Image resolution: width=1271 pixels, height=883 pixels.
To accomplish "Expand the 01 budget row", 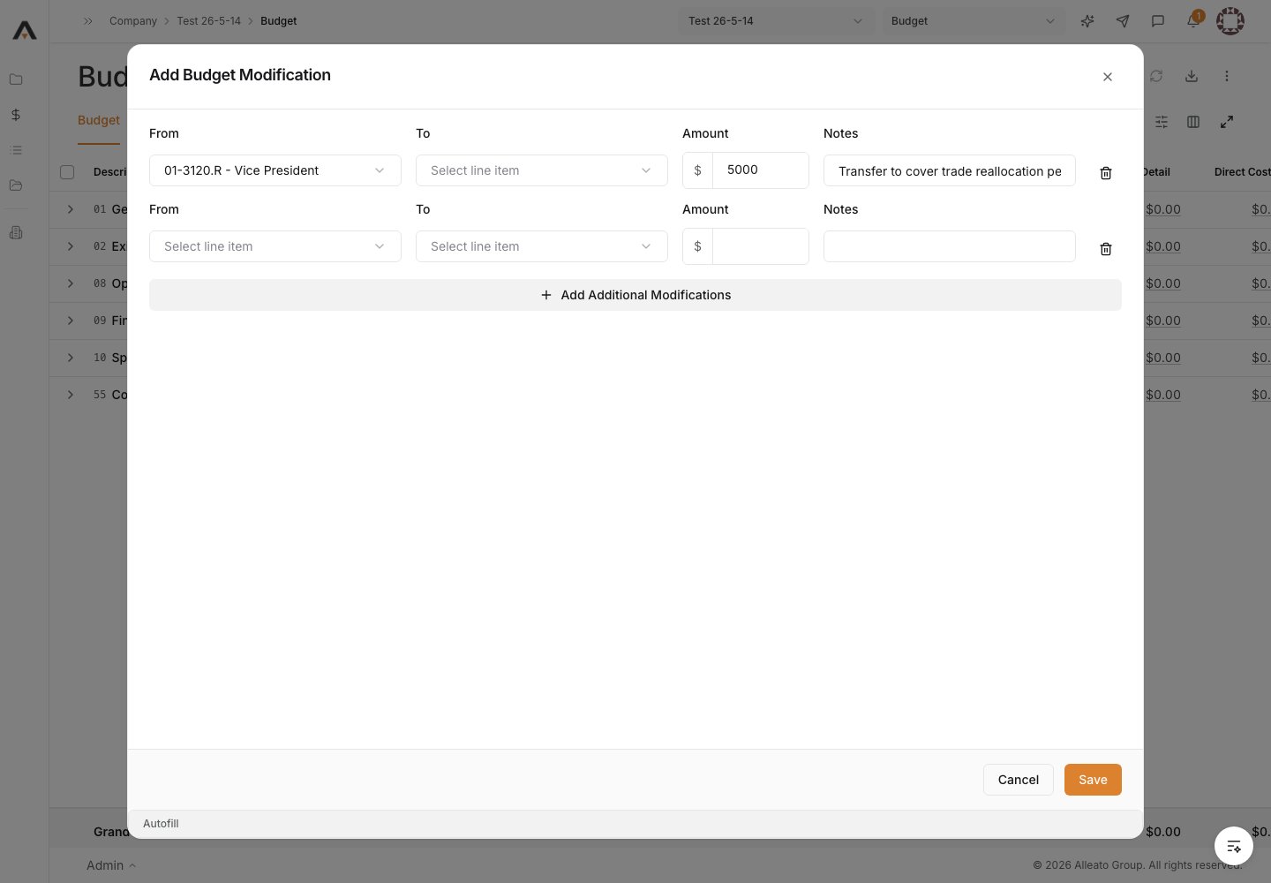I will [x=71, y=209].
